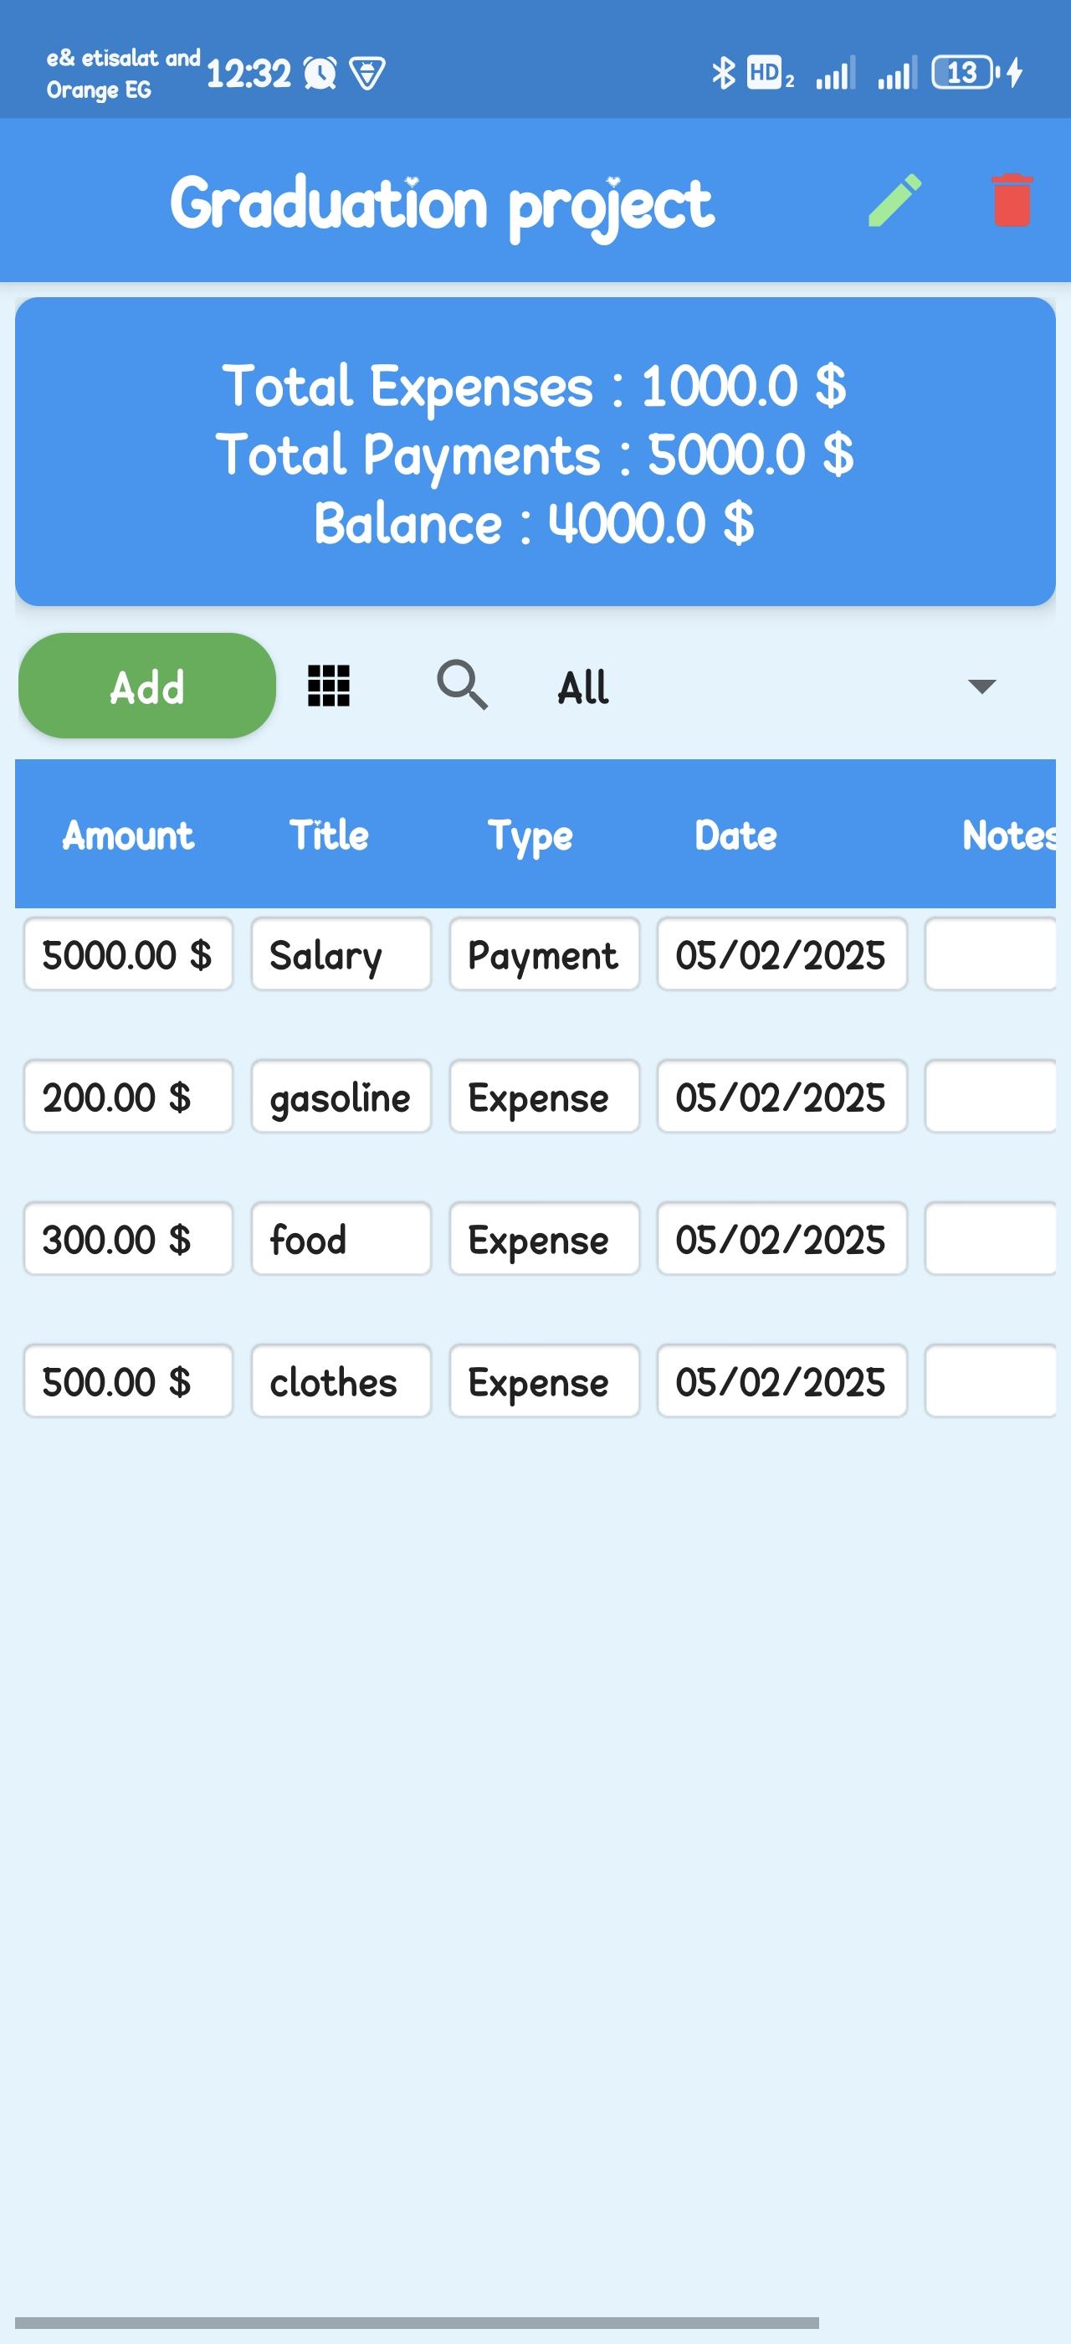Viewport: 1071px width, 2344px height.
Task: Click the Notes column header
Action: click(x=1008, y=835)
